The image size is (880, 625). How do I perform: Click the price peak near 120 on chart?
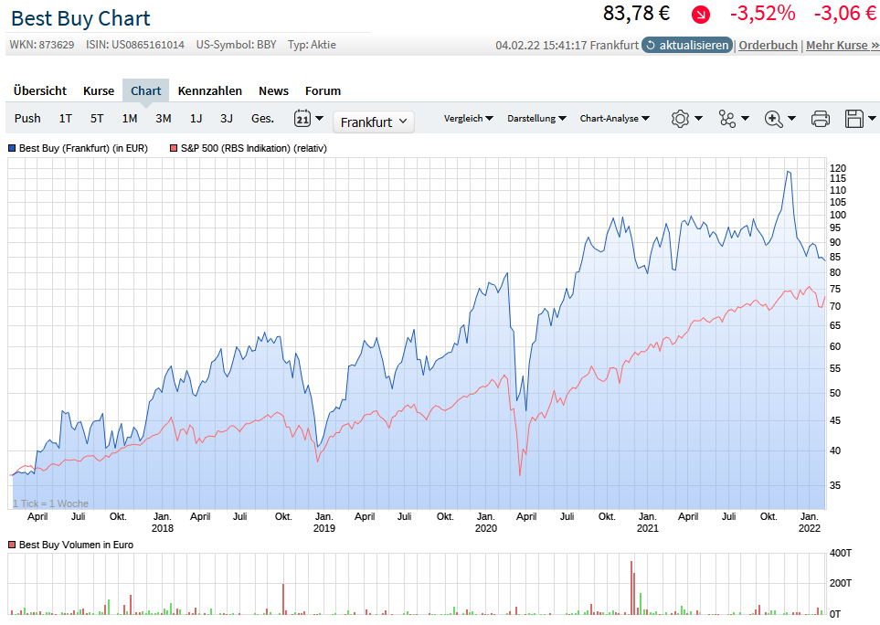[789, 172]
